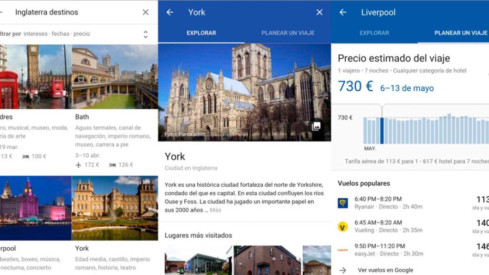The width and height of the screenshot is (489, 275).
Task: Tap the back arrow on the York screen
Action: pos(170,12)
